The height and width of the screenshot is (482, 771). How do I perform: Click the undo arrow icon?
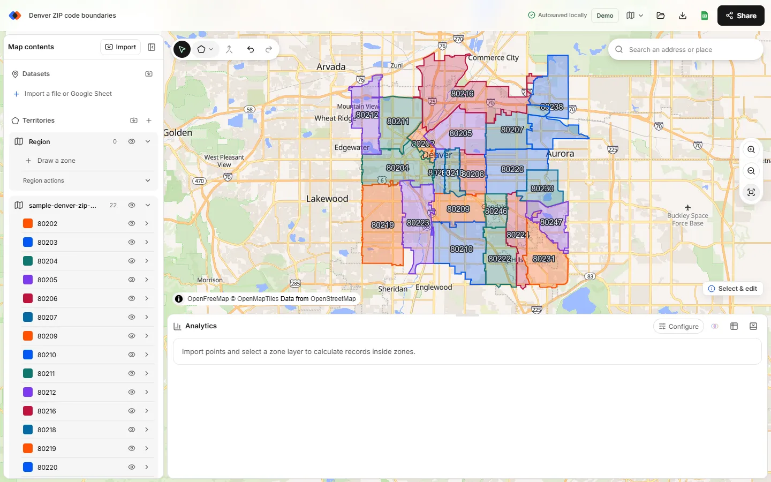coord(251,49)
